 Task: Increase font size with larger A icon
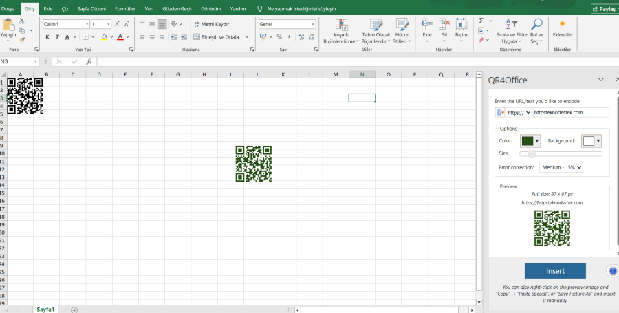pos(117,25)
